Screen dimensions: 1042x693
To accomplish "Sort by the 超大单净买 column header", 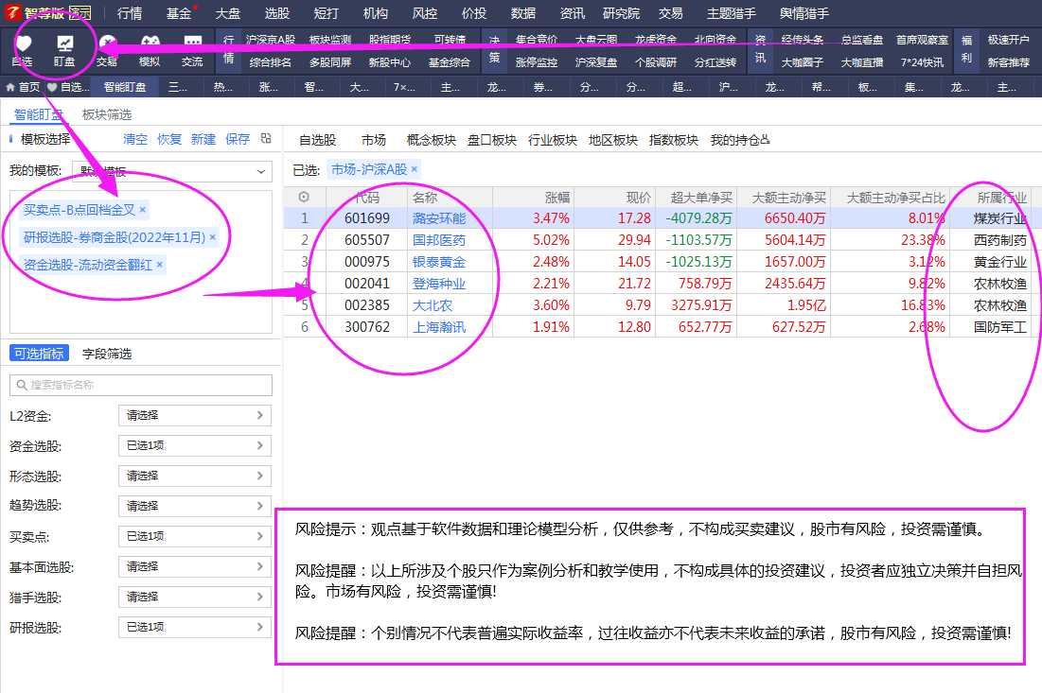I will point(701,198).
